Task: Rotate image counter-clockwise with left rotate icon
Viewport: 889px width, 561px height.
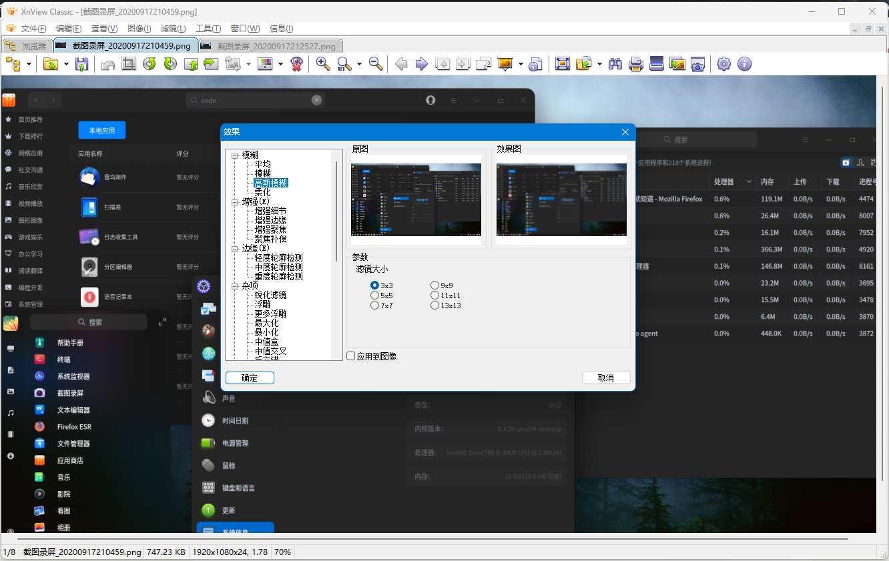Action: [x=150, y=64]
